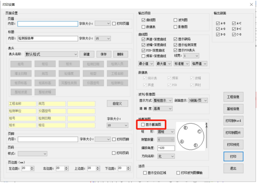Uncheck the A-B output profile

point(217,23)
